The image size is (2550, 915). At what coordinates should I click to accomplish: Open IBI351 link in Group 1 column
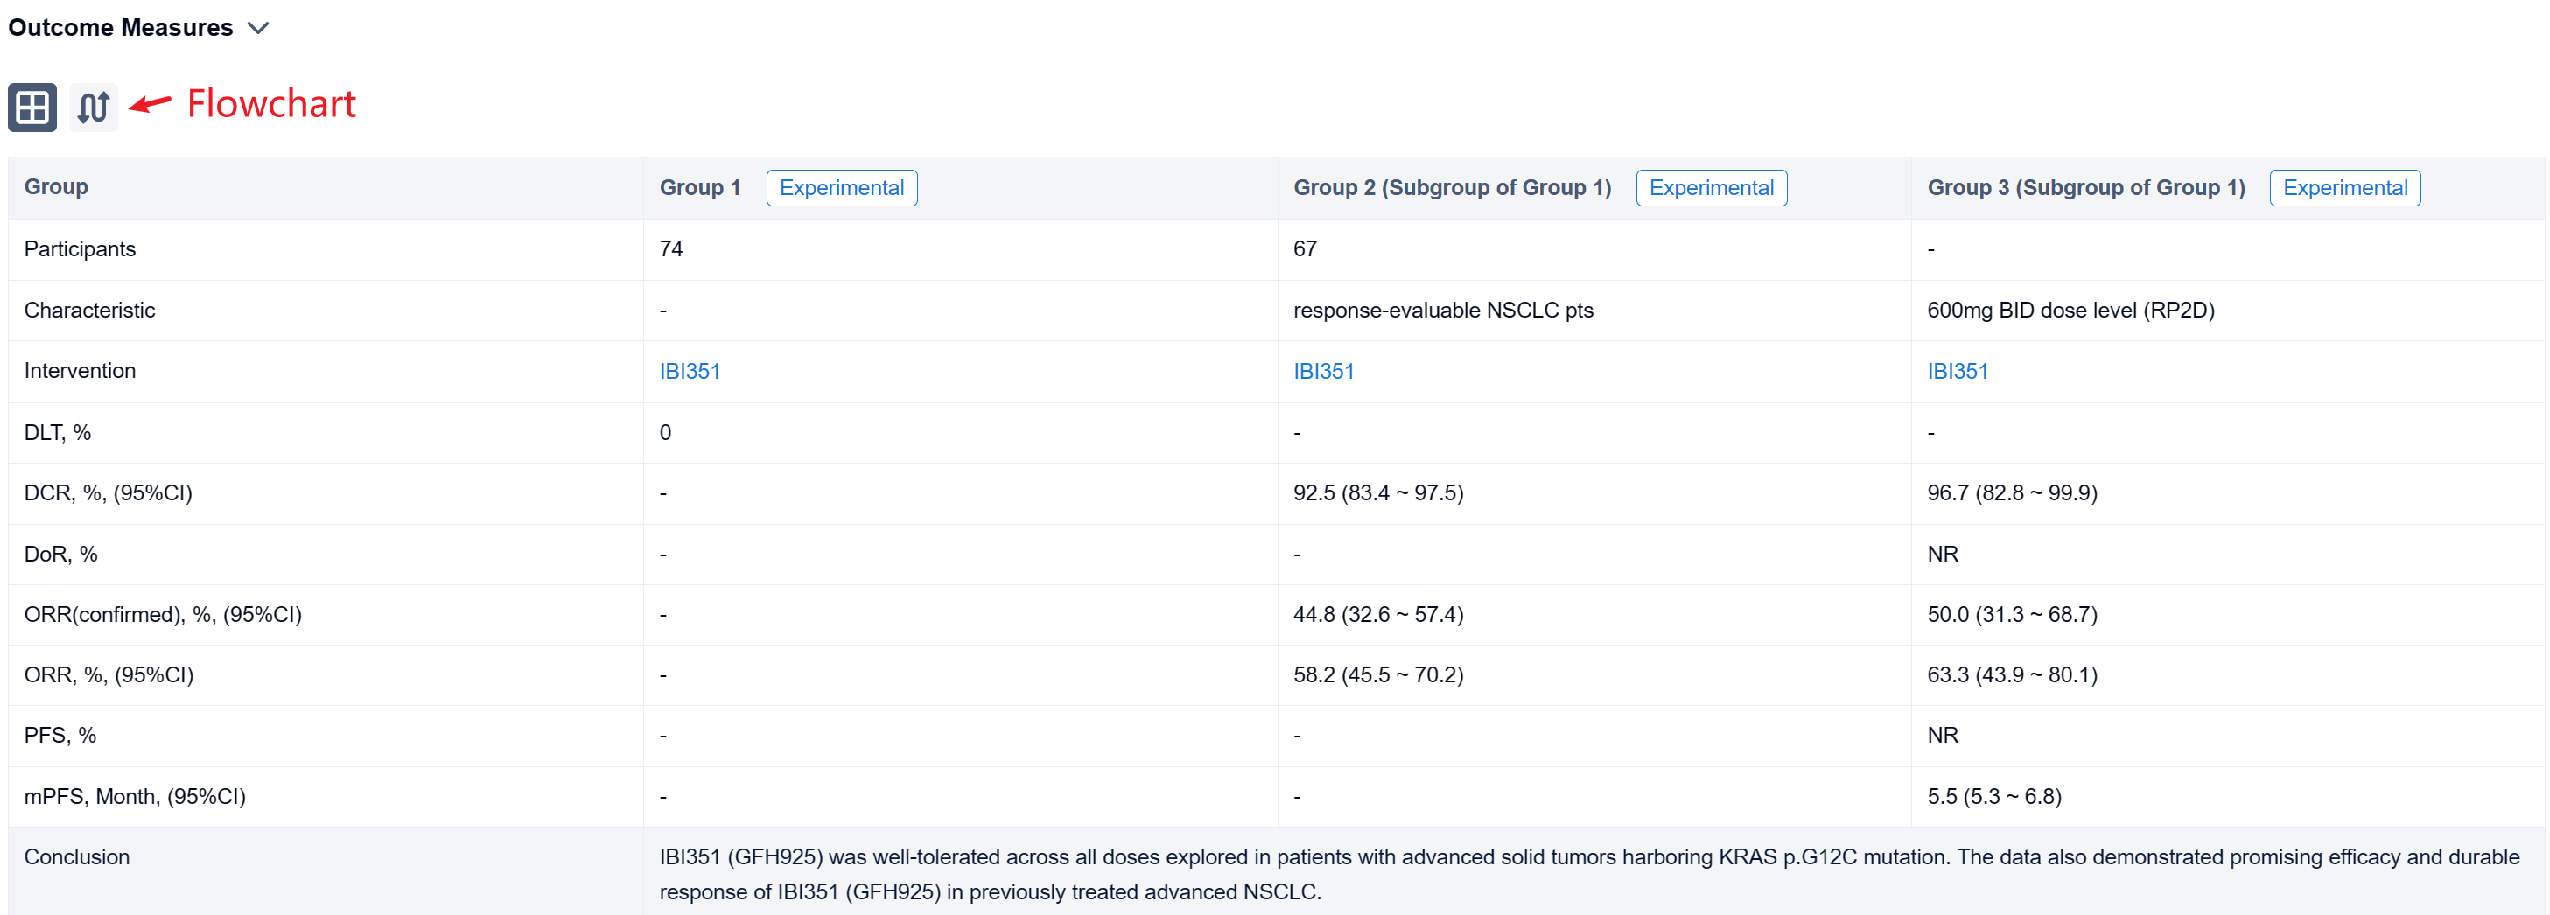click(689, 371)
